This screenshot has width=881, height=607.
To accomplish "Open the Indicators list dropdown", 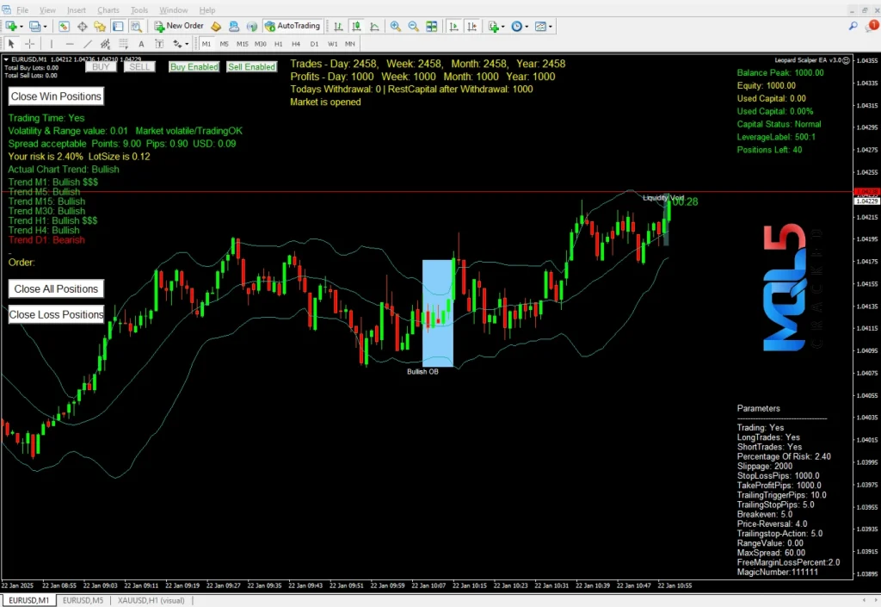I will 502,26.
